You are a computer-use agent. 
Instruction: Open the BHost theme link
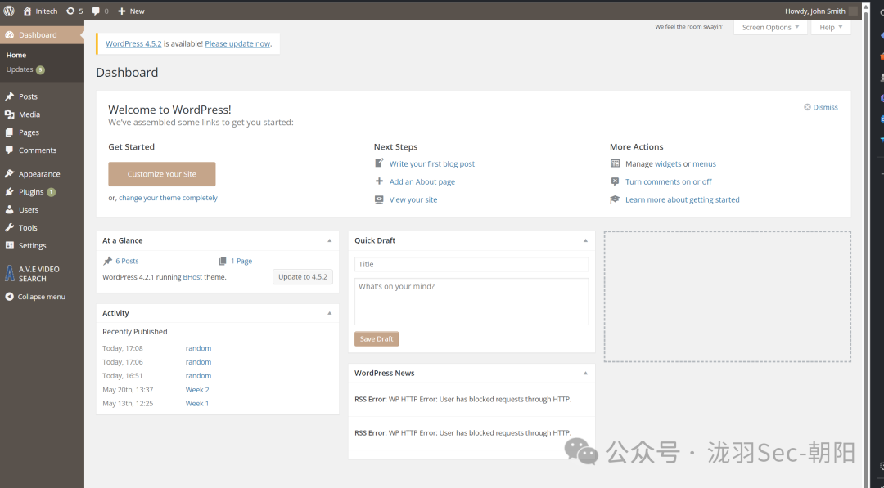(193, 277)
